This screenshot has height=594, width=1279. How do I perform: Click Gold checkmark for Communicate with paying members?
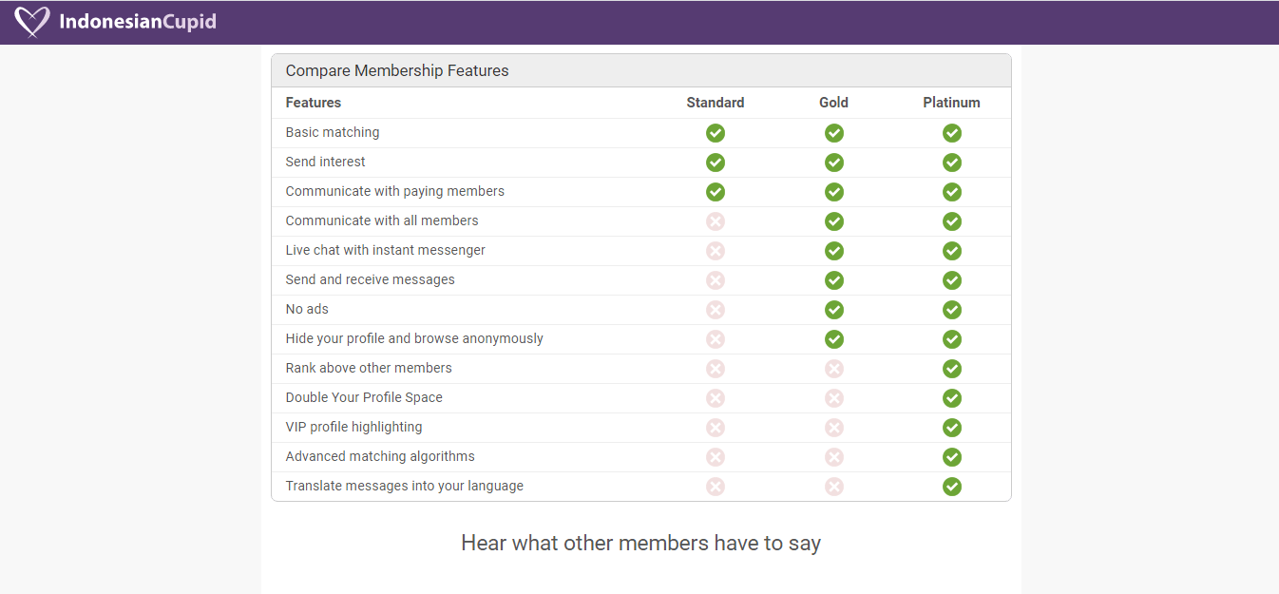(834, 192)
